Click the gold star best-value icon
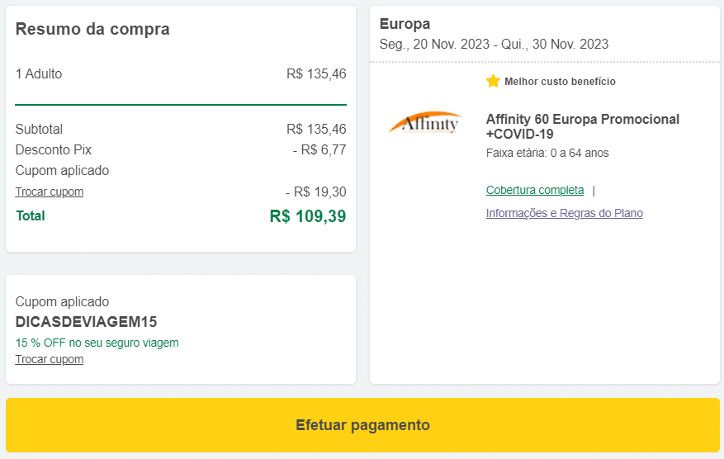Image resolution: width=724 pixels, height=459 pixels. click(x=493, y=81)
